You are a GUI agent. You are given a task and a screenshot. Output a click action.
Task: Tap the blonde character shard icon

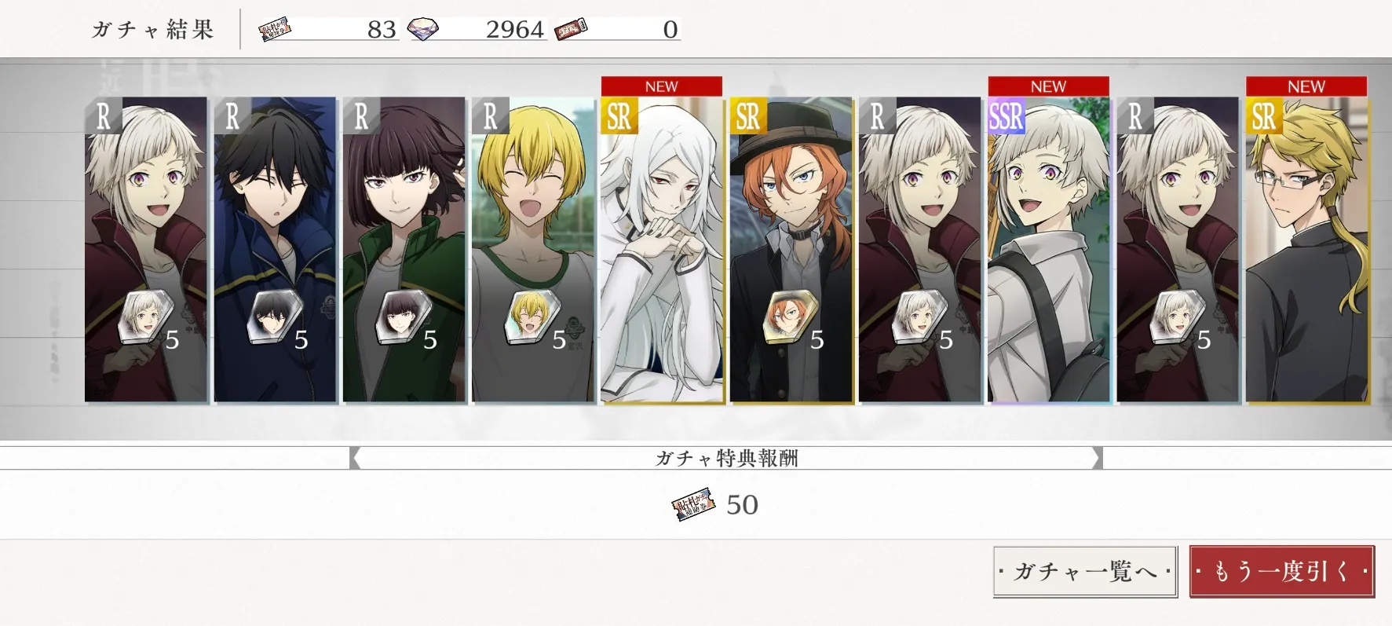[x=528, y=319]
